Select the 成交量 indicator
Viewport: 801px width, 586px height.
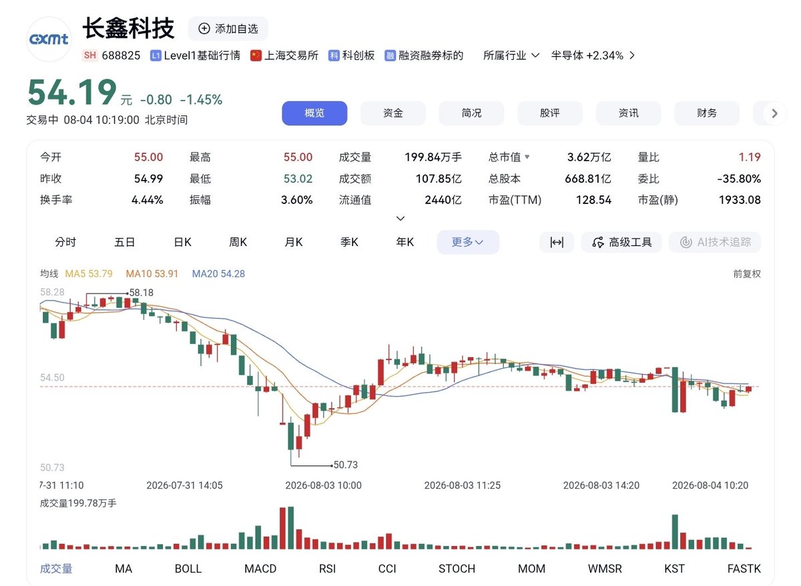click(56, 569)
